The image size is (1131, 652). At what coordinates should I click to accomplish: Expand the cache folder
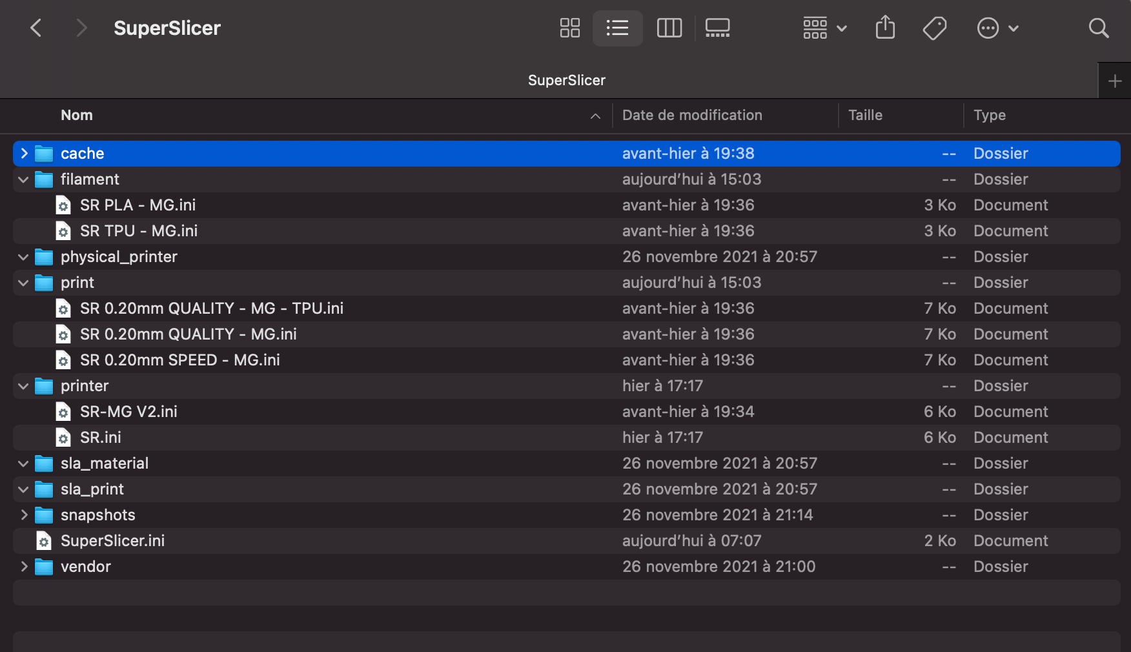[24, 153]
